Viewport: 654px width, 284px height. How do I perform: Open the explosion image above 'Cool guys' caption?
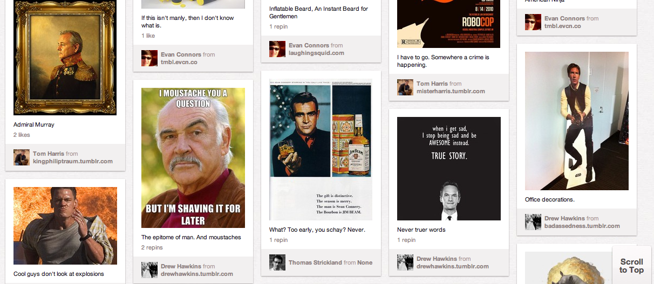pyautogui.click(x=65, y=226)
